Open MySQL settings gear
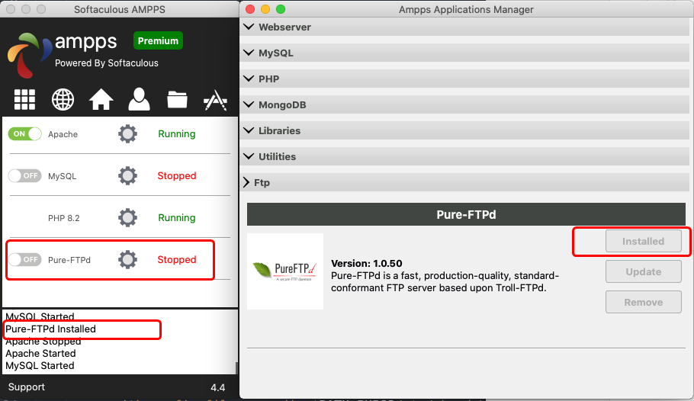This screenshot has height=401, width=694. (x=127, y=175)
